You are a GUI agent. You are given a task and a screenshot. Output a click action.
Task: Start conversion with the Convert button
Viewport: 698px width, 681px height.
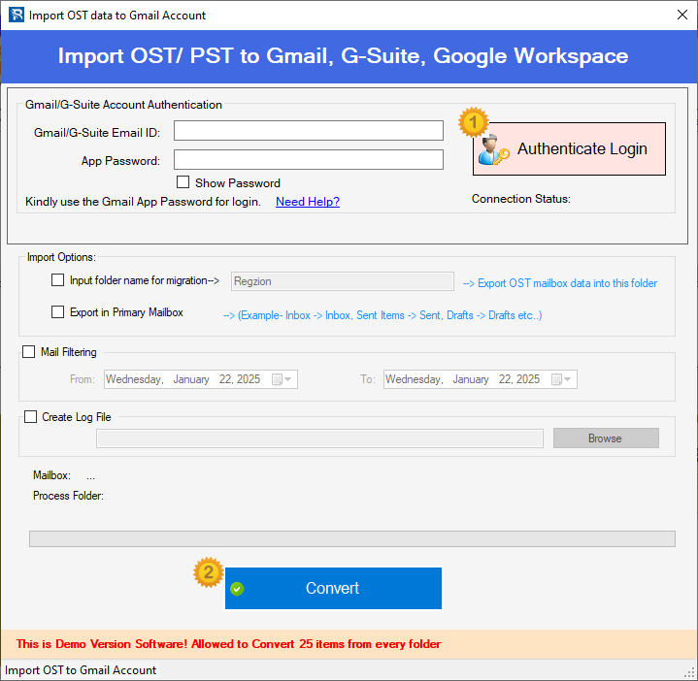tap(333, 589)
